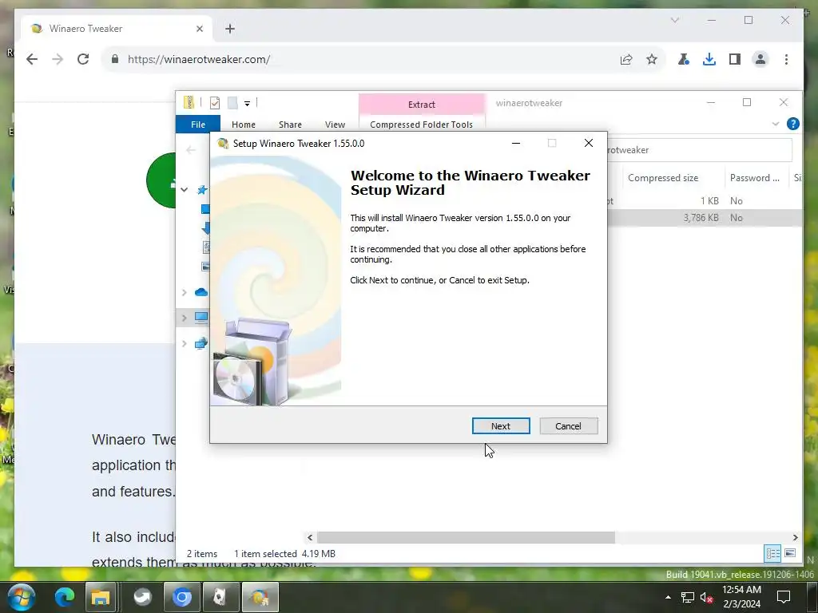Click the taskbar clock showing 12:54 AM
This screenshot has height=613, width=818.
coord(741,597)
